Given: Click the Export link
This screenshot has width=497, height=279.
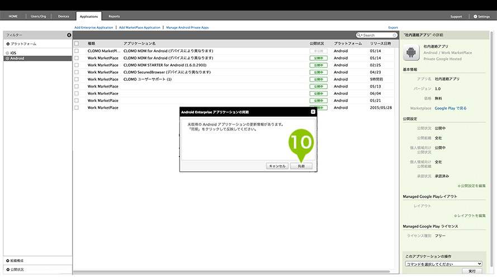Looking at the screenshot, I should (393, 27).
